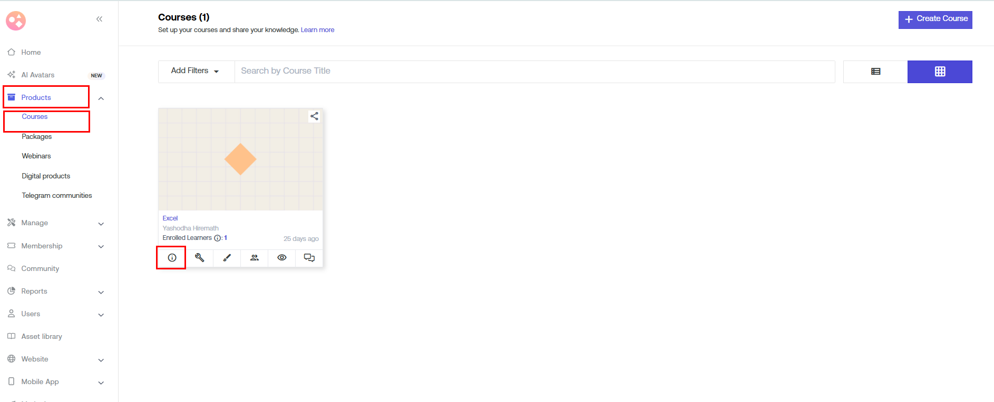The width and height of the screenshot is (994, 402).
Task: Open Packages under Products
Action: (x=37, y=137)
